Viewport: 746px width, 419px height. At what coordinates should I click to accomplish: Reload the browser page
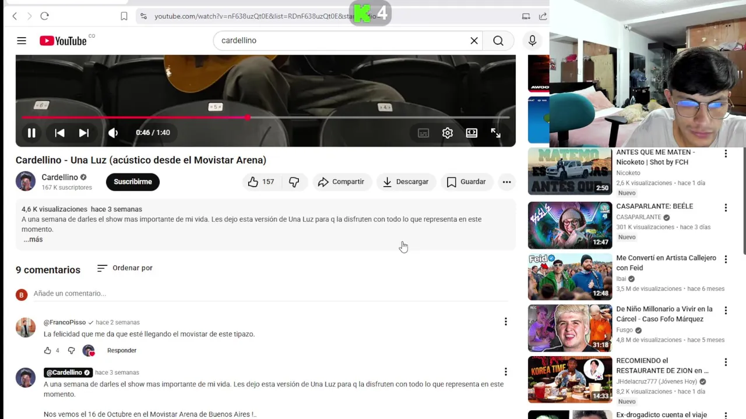pyautogui.click(x=44, y=16)
